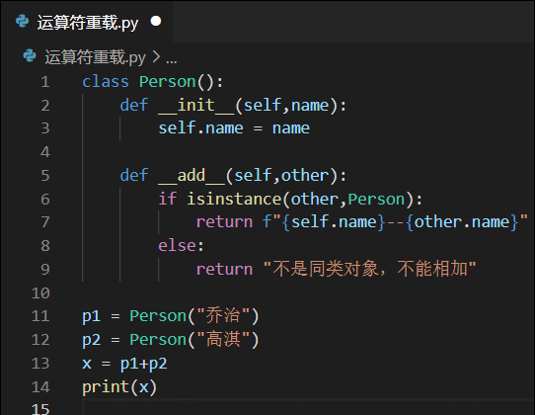Click the __init__ method name
The image size is (535, 415).
click(196, 105)
